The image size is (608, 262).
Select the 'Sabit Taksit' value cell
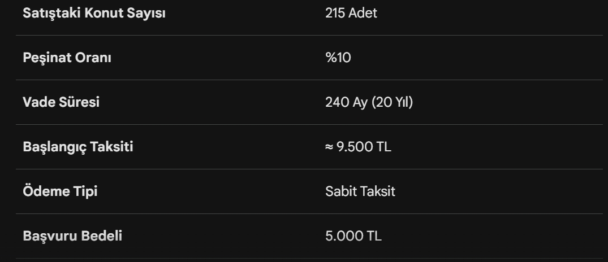point(360,191)
